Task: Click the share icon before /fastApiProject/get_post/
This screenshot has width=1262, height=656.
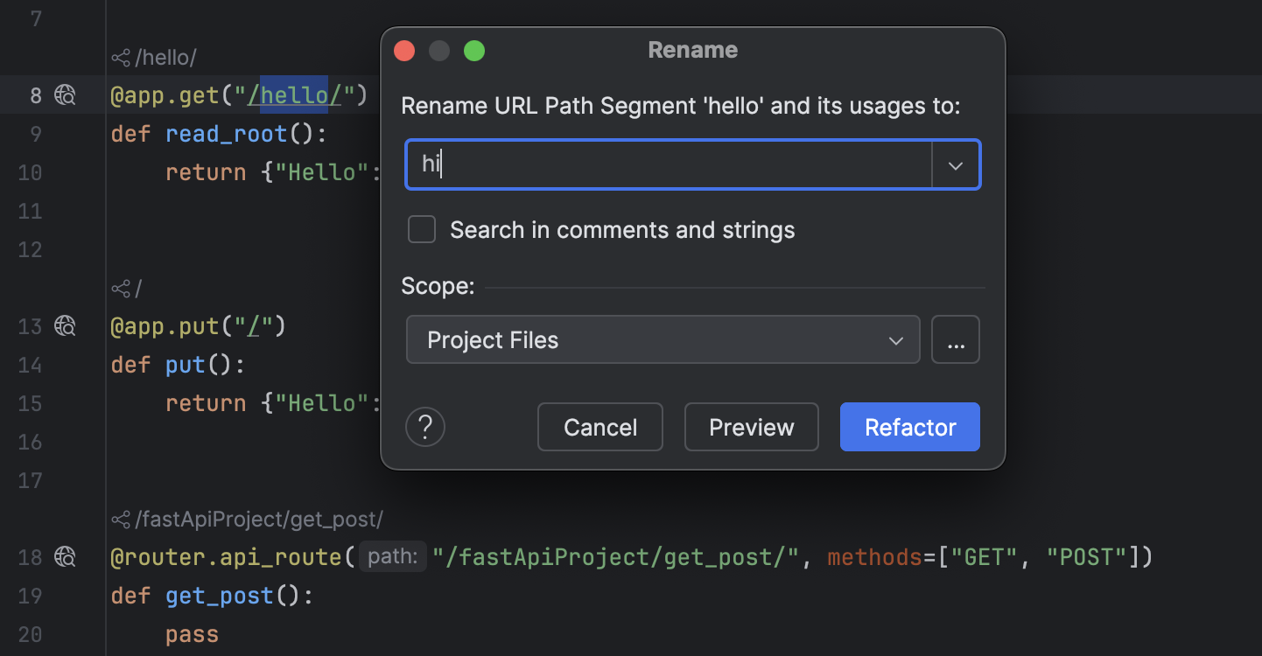Action: [x=119, y=518]
